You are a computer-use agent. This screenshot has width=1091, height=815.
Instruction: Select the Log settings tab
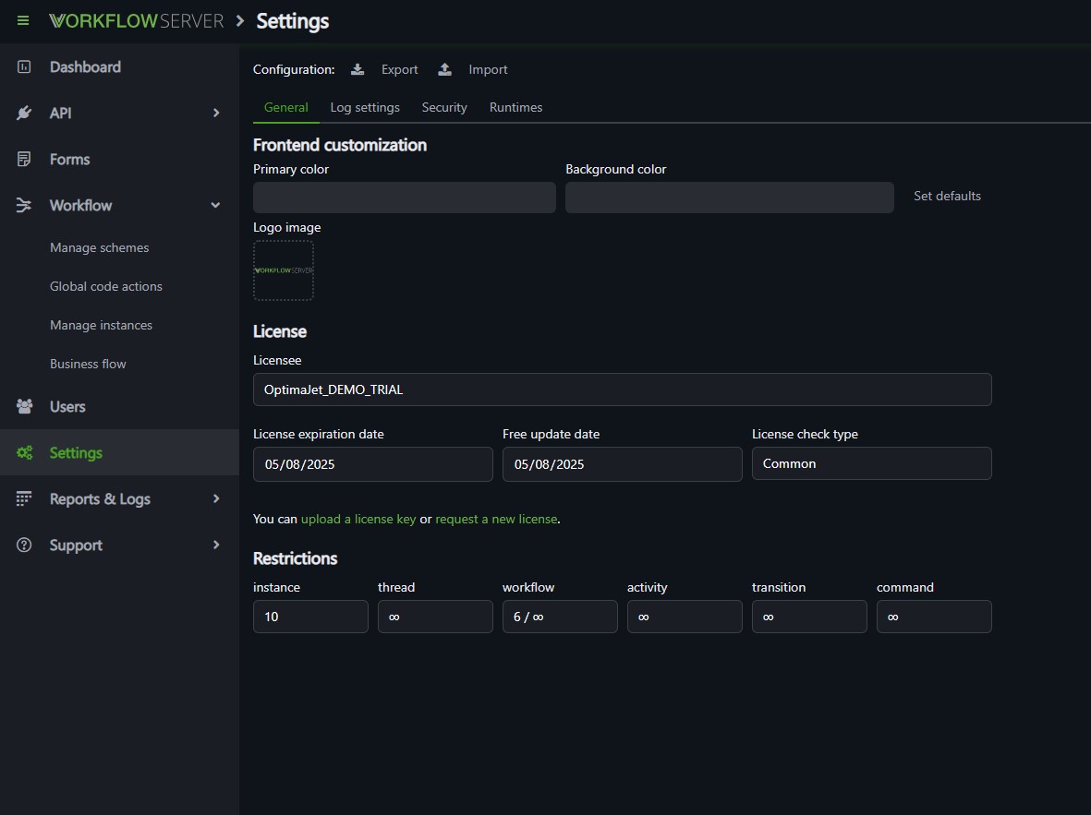pos(365,107)
